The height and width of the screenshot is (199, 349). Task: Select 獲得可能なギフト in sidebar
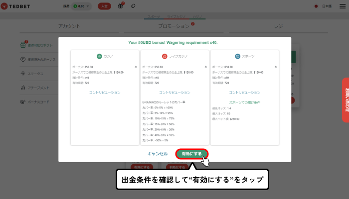pyautogui.click(x=39, y=45)
